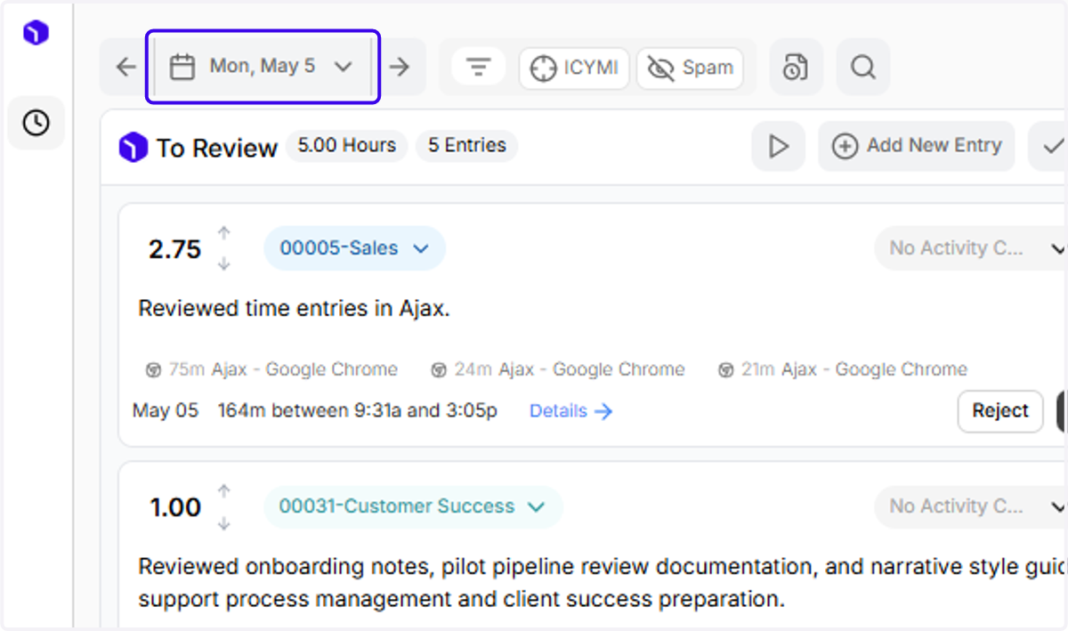Click the 2.75 hours value
This screenshot has width=1068, height=631.
(x=174, y=249)
